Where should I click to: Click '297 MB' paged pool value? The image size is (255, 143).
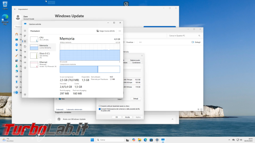(x=64, y=93)
